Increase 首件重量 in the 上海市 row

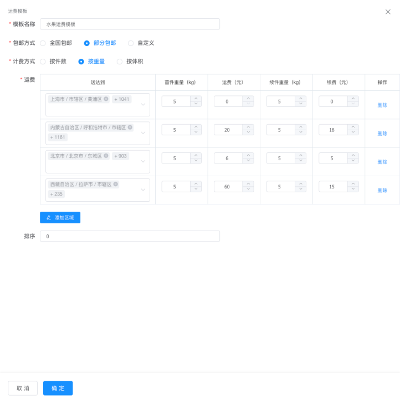click(196, 99)
